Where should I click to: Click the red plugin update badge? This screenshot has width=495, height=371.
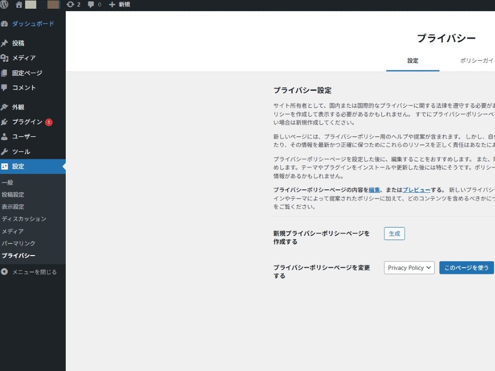49,122
